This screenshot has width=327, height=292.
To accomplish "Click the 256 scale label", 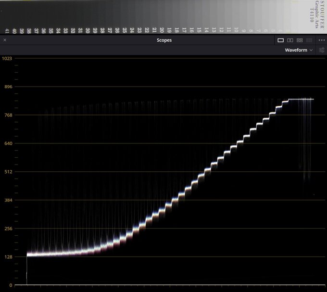I will click(x=8, y=229).
